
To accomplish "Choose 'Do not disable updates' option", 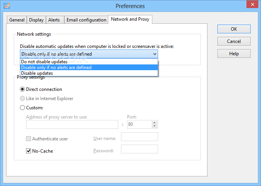I will tap(89, 62).
